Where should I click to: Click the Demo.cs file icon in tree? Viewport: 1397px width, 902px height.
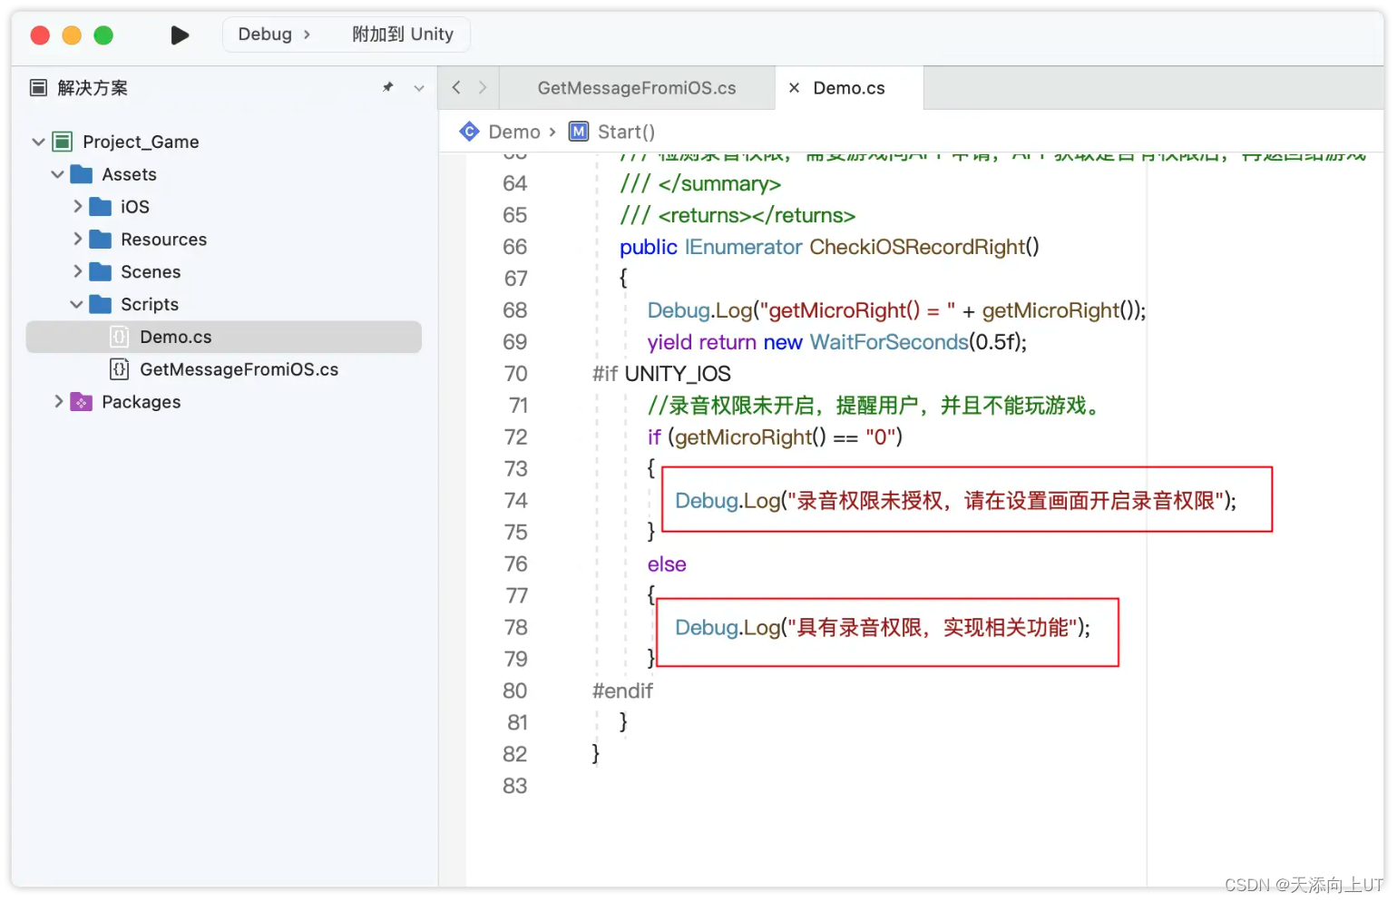pos(120,337)
